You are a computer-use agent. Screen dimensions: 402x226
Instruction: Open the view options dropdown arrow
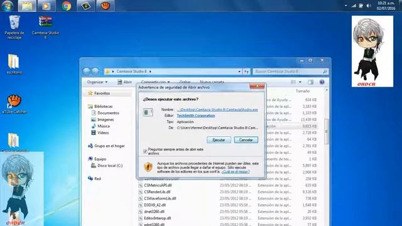[300, 82]
